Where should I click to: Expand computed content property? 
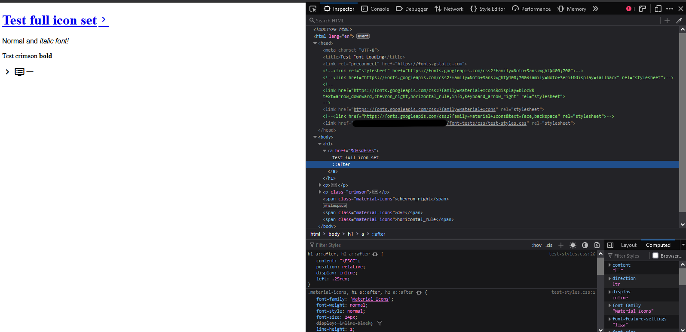click(x=609, y=265)
